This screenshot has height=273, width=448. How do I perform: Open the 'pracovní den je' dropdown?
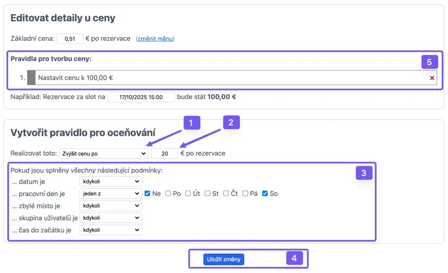[x=110, y=193]
